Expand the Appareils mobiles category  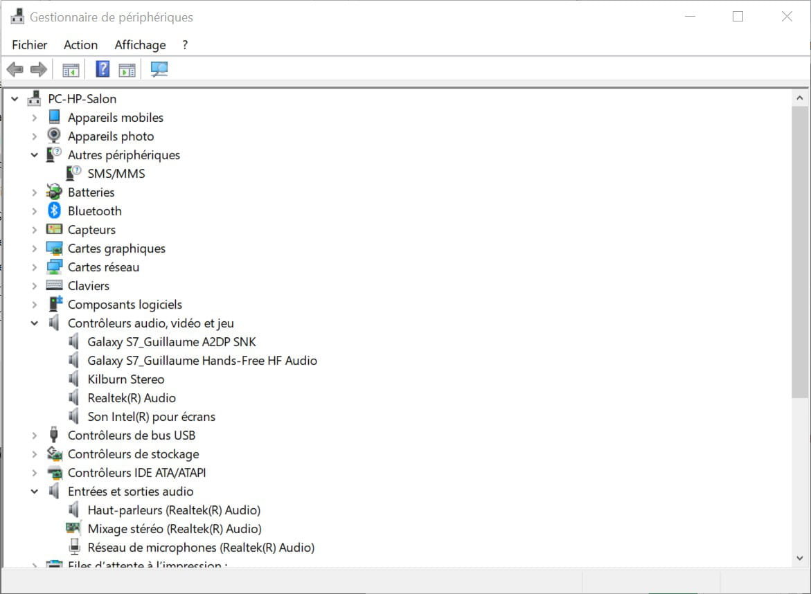[34, 118]
